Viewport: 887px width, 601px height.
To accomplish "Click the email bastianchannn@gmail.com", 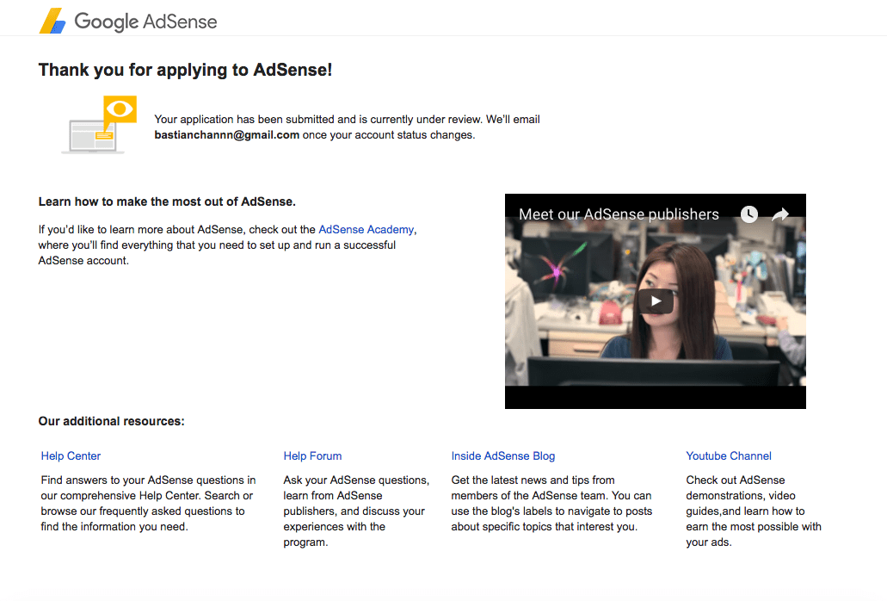I will click(227, 134).
